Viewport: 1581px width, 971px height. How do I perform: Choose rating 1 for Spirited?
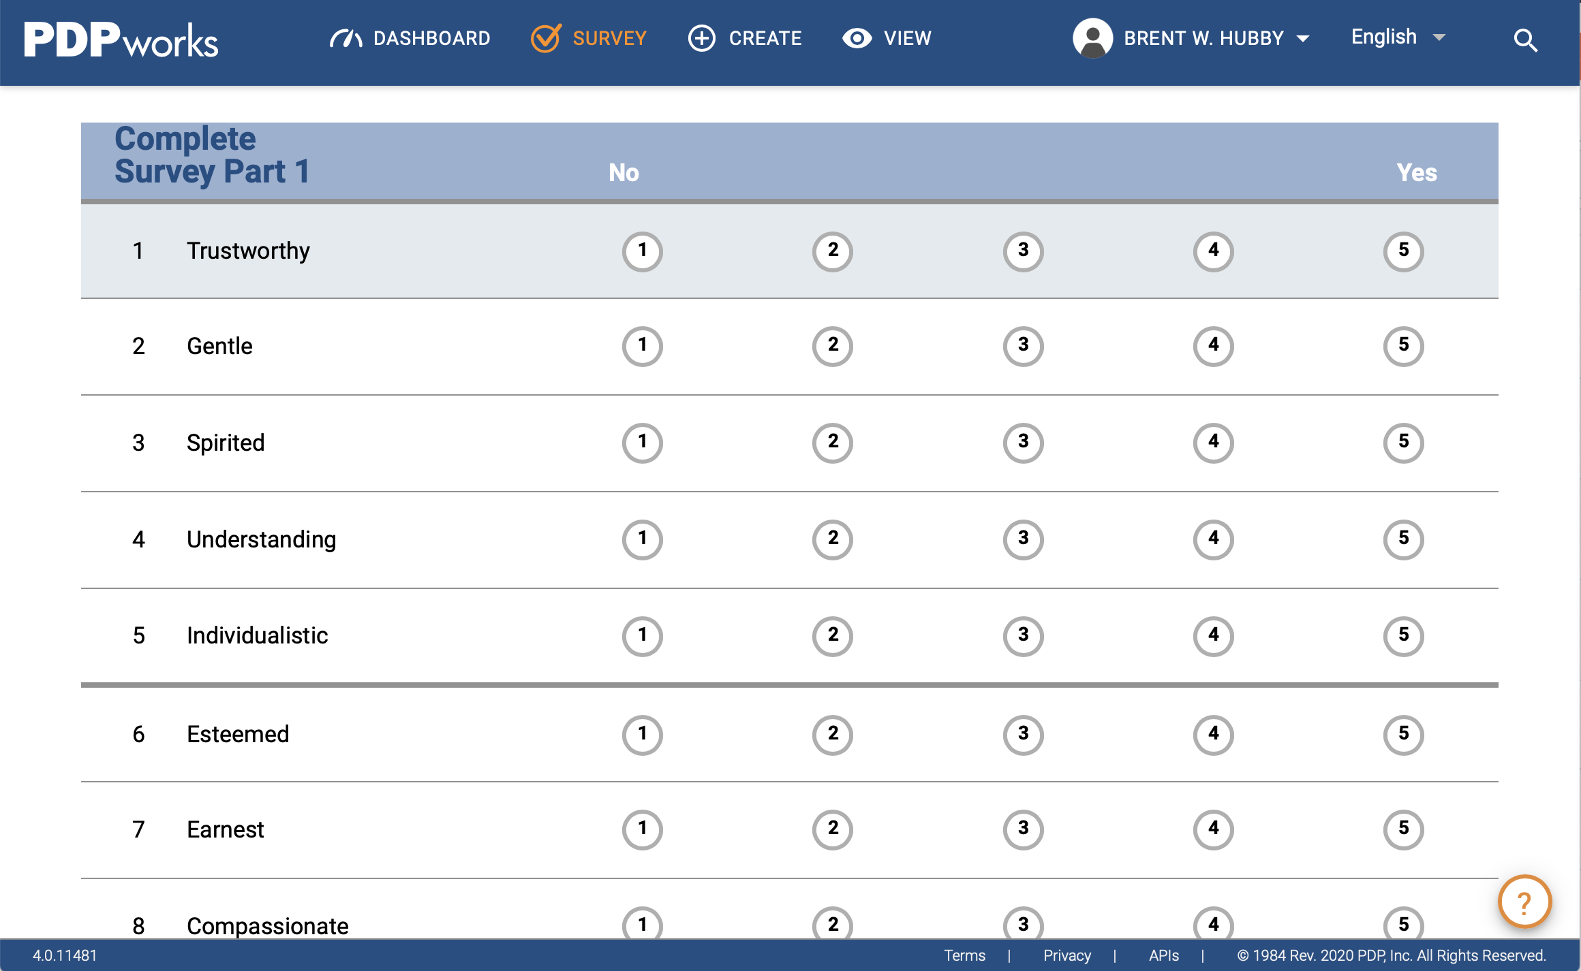click(642, 443)
